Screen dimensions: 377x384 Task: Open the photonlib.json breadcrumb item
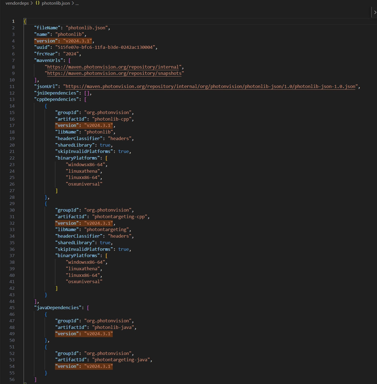click(x=56, y=3)
